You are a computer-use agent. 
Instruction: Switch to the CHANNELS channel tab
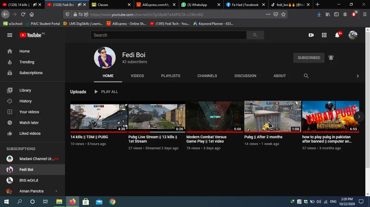[x=207, y=76]
